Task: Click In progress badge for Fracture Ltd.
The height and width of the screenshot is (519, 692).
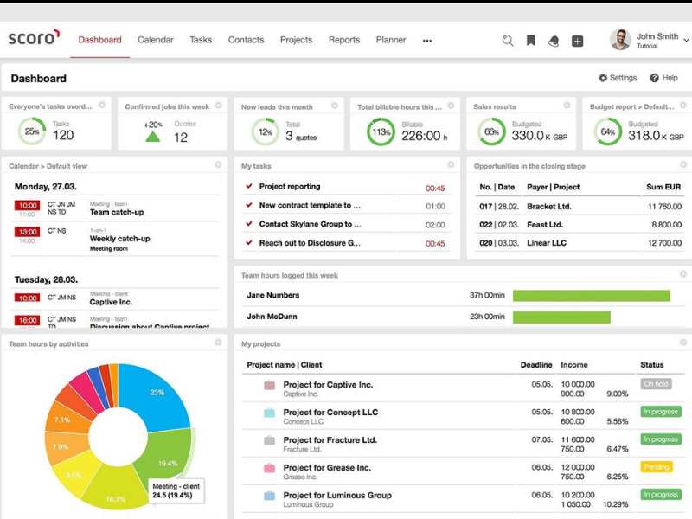Action: tap(661, 439)
